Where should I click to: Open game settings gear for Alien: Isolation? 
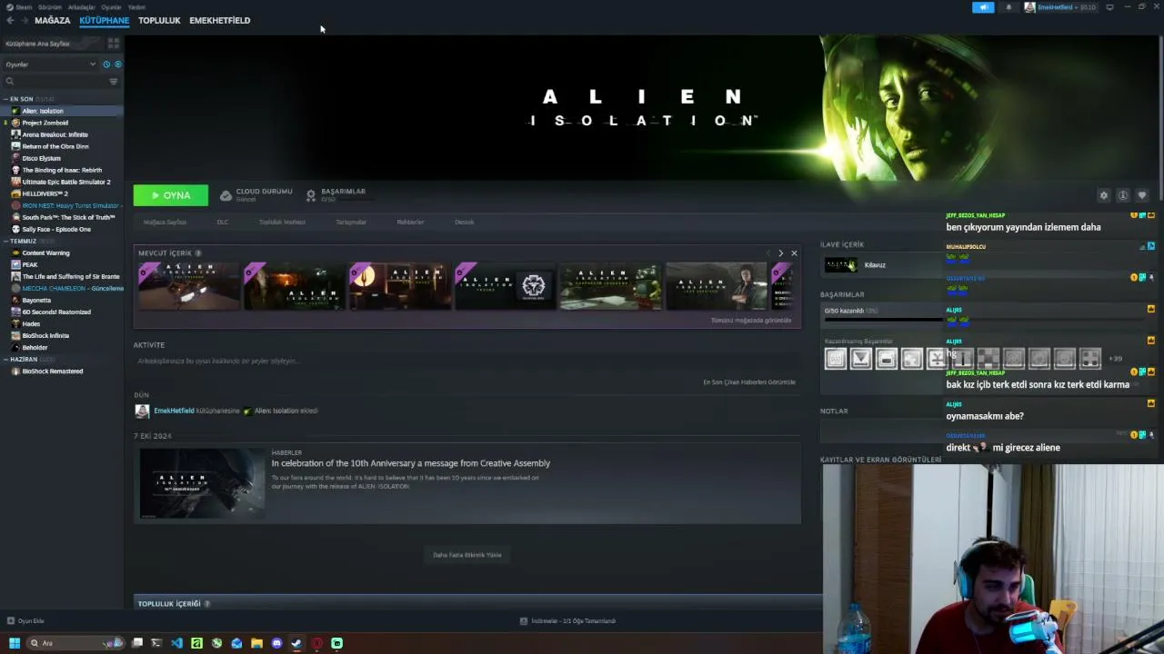click(1104, 195)
